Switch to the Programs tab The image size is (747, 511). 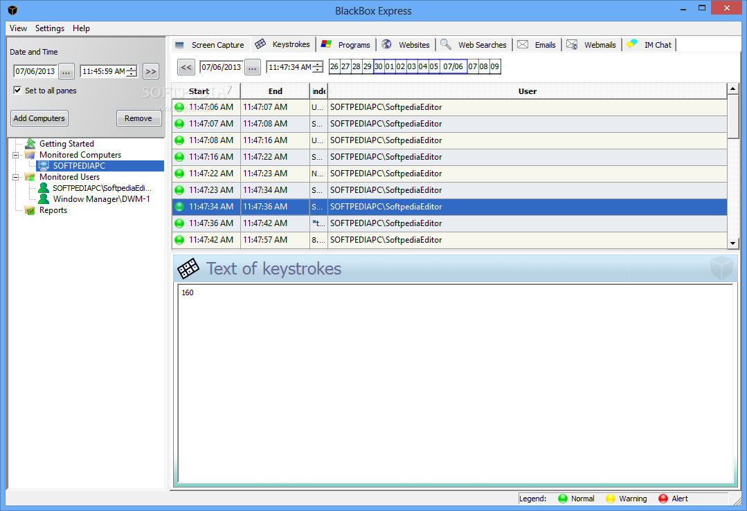click(x=346, y=45)
